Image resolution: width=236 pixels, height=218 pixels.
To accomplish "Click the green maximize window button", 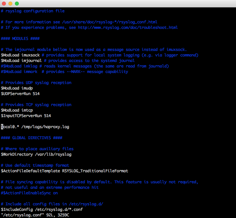I will [17, 4].
